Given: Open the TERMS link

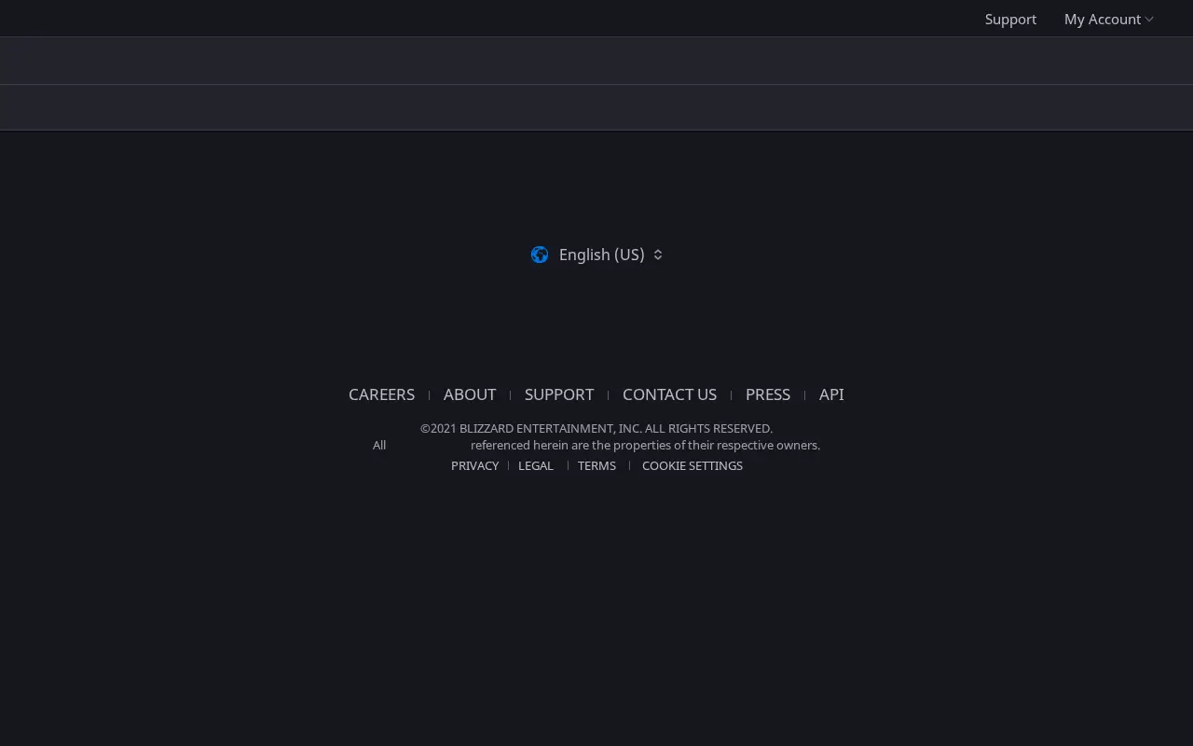Looking at the screenshot, I should [596, 465].
